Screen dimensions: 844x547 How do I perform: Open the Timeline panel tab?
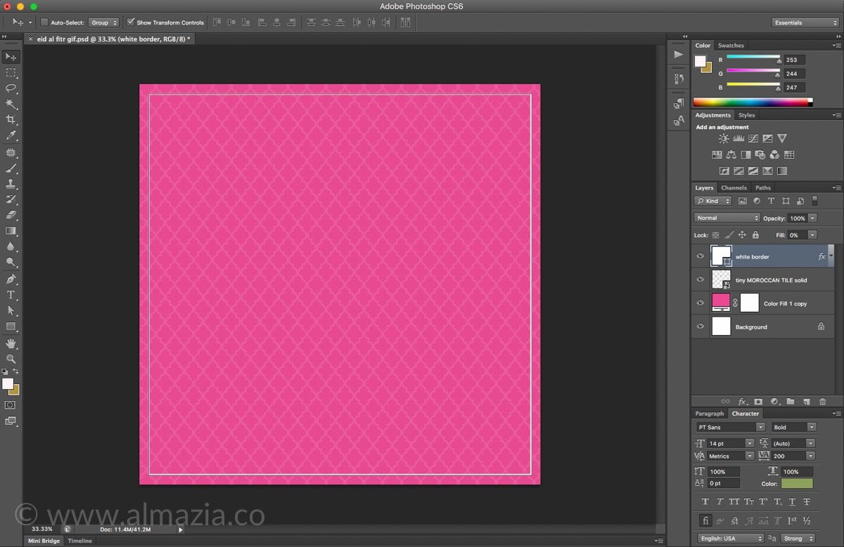79,541
